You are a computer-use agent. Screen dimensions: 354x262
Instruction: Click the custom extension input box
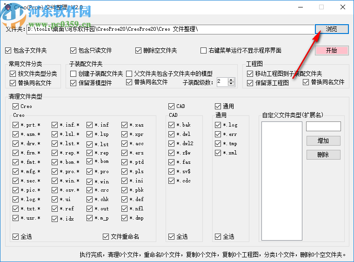323,126
